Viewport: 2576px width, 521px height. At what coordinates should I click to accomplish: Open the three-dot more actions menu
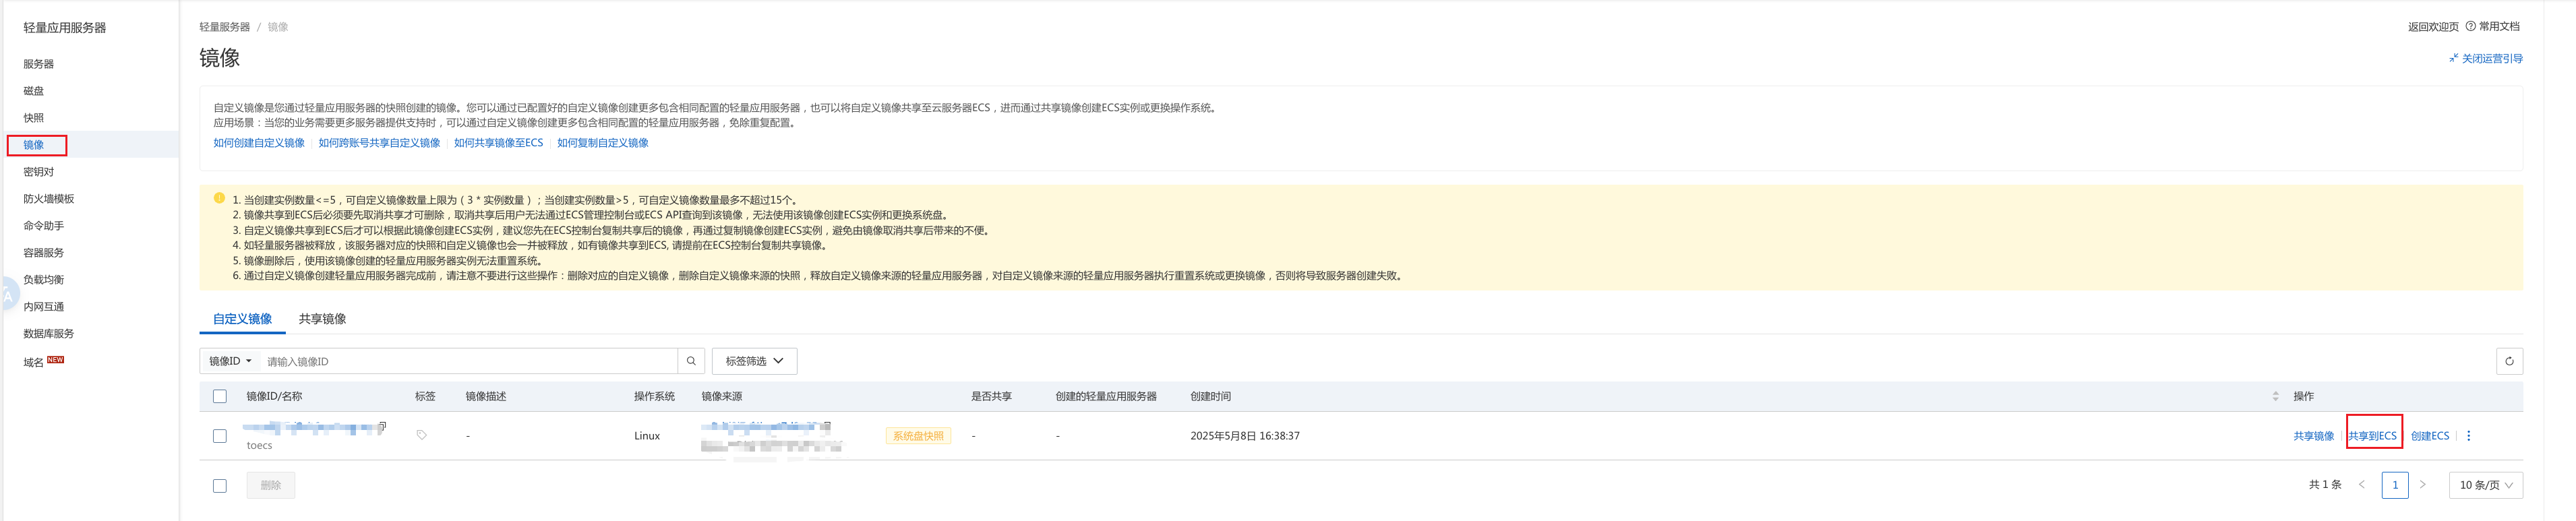click(x=2468, y=436)
